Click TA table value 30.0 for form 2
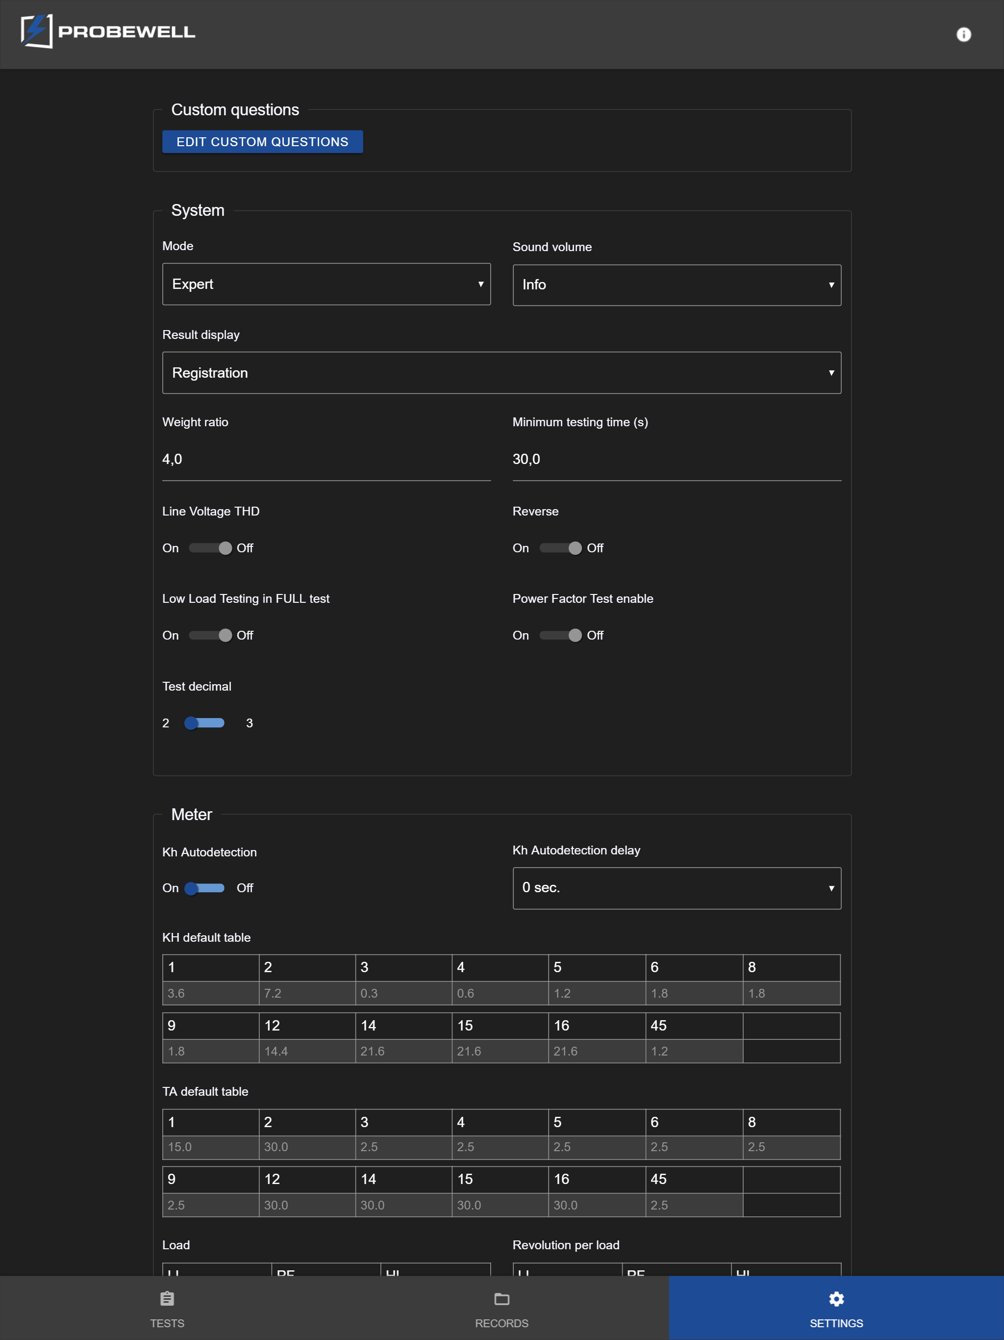The height and width of the screenshot is (1340, 1004). pyautogui.click(x=307, y=1147)
